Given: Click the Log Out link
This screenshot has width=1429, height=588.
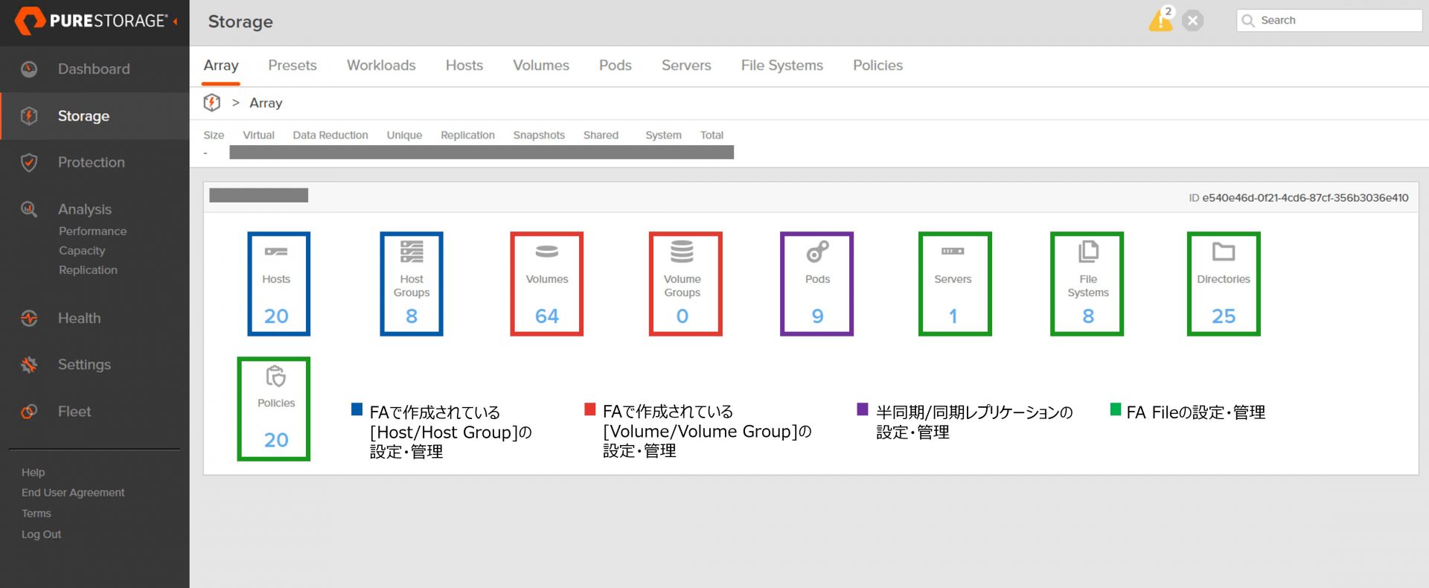Looking at the screenshot, I should coord(41,534).
